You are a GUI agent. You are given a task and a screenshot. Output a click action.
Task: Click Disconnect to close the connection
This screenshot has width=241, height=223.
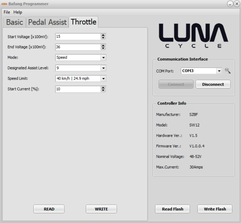[x=213, y=84]
